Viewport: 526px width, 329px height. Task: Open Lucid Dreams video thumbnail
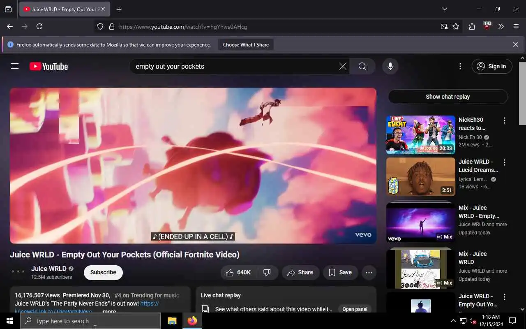[420, 177]
